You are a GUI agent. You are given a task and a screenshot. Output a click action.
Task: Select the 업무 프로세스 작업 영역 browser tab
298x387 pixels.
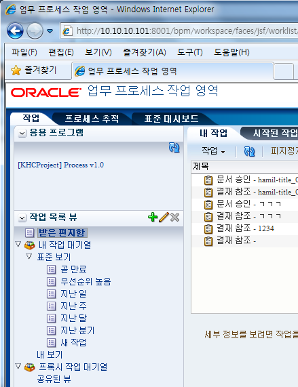point(173,71)
